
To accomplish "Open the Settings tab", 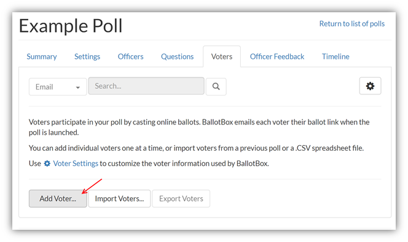I will [x=87, y=56].
